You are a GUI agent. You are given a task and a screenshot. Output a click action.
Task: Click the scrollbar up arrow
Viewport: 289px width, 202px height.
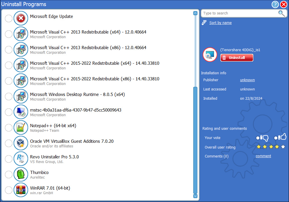(195, 13)
